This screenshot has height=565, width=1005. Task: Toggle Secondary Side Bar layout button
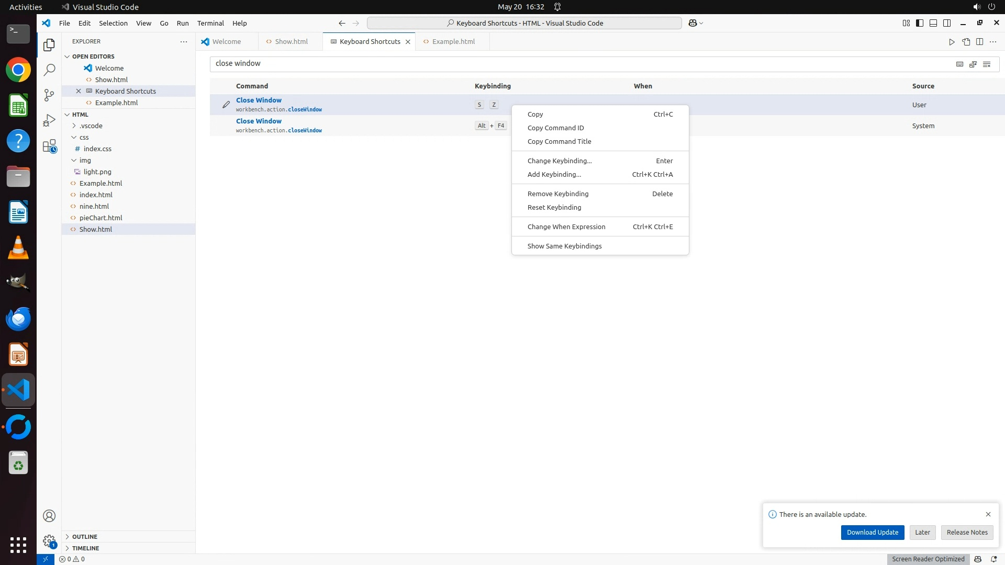[947, 23]
